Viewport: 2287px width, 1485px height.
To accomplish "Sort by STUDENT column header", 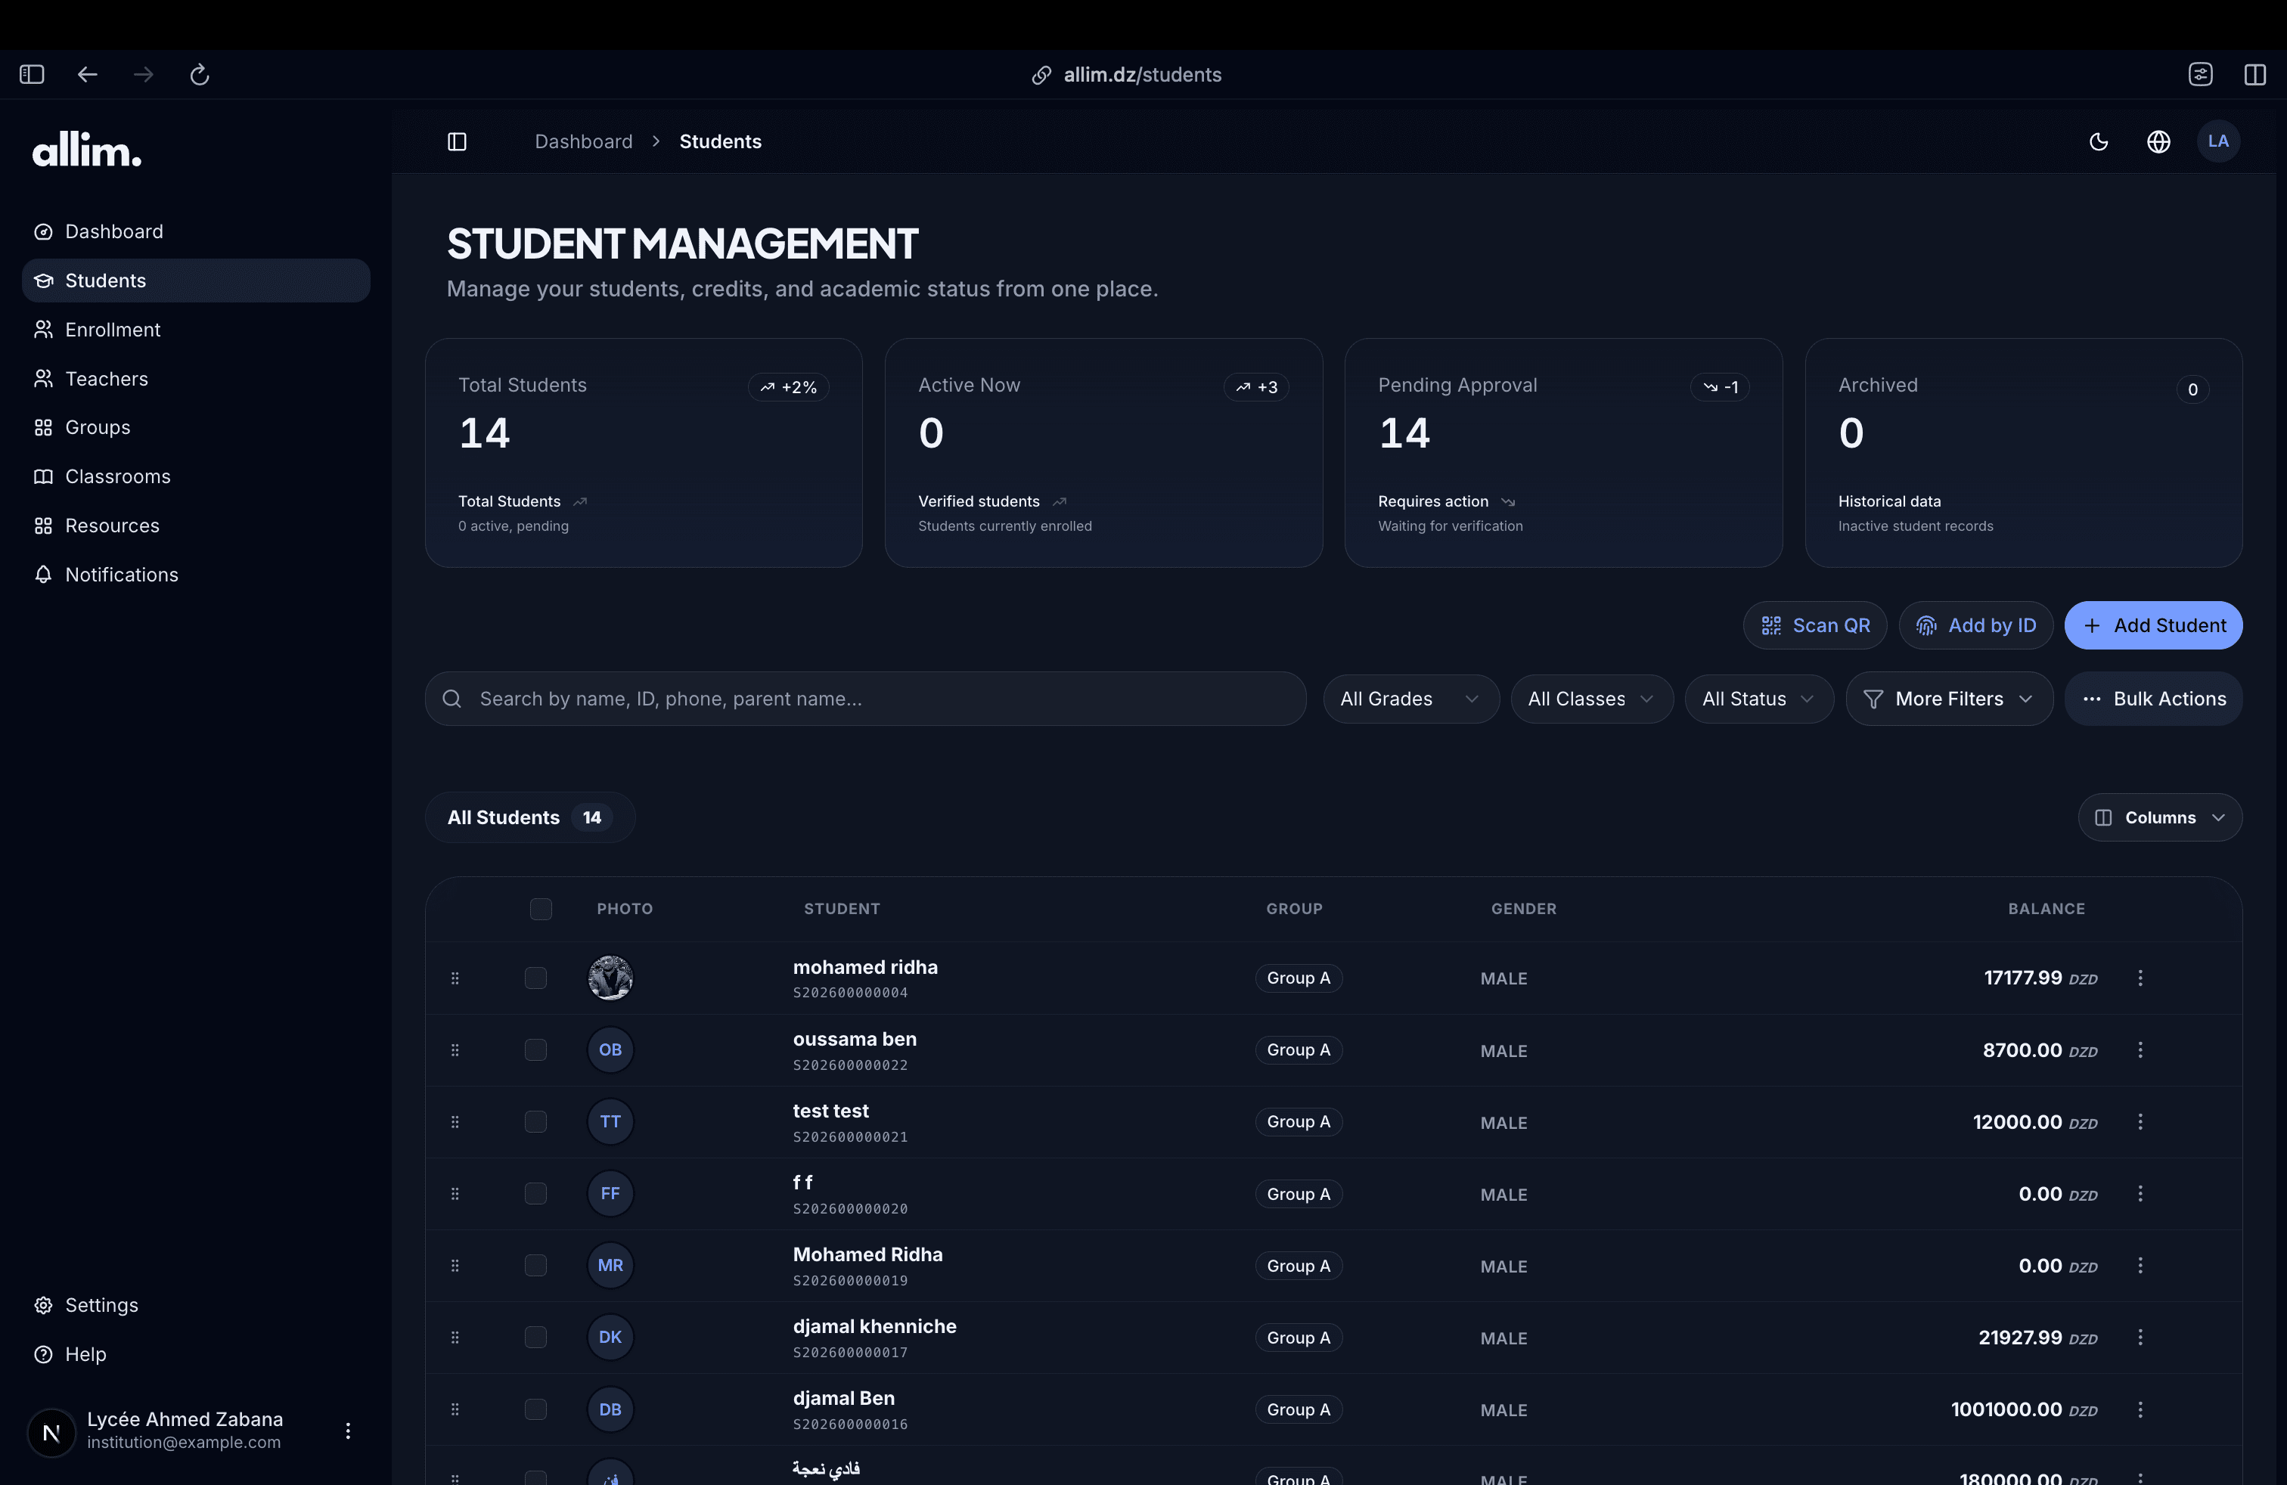I will 842,909.
